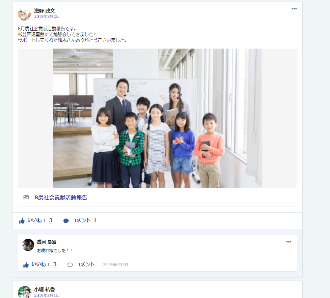Show who liked the comment via count 3
Screen dimensions: 330x298
[x=55, y=264]
